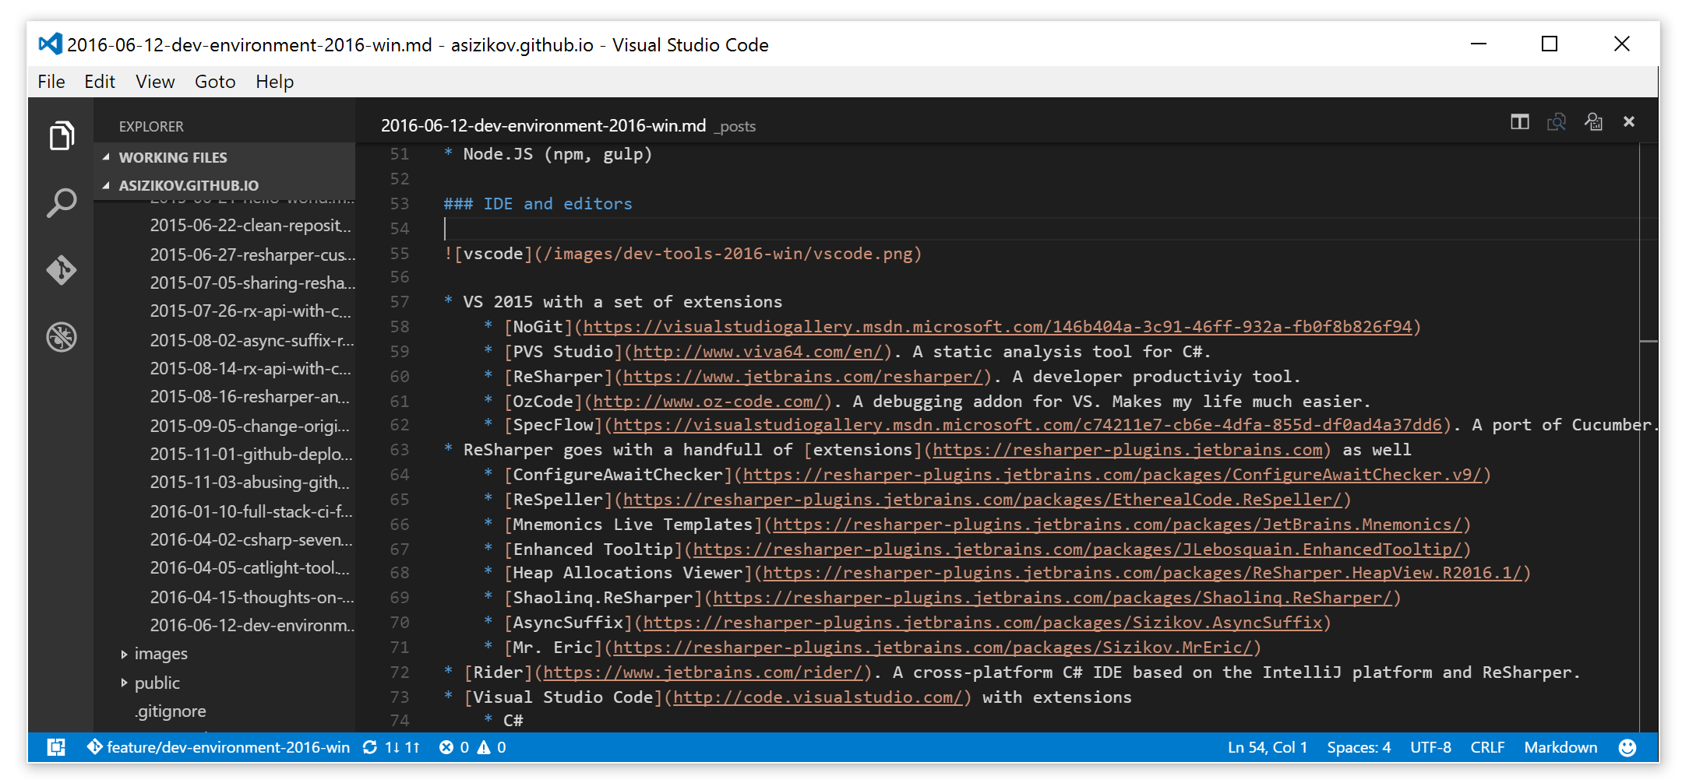Open the Explorer view in the activity bar
This screenshot has height=783, width=1682.
(62, 135)
